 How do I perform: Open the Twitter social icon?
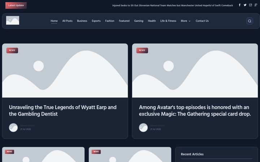[245, 5]
